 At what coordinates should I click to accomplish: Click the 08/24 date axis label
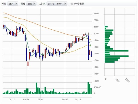(x=26, y=99)
